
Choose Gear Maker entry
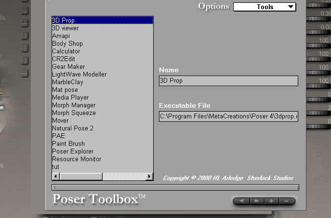click(102, 66)
